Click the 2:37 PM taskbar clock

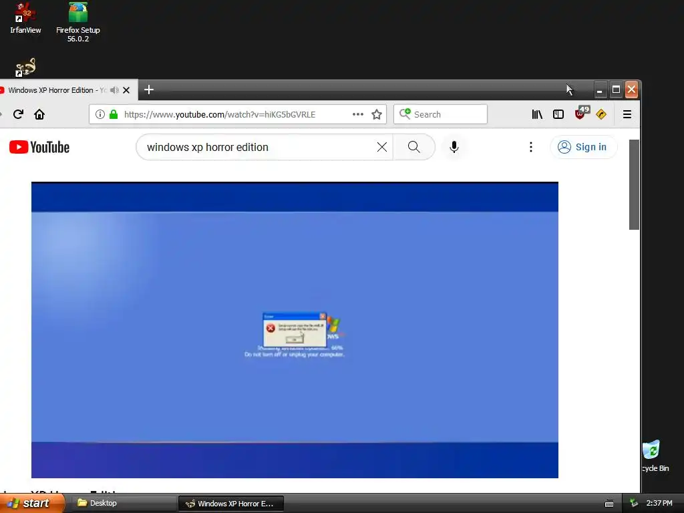(659, 504)
